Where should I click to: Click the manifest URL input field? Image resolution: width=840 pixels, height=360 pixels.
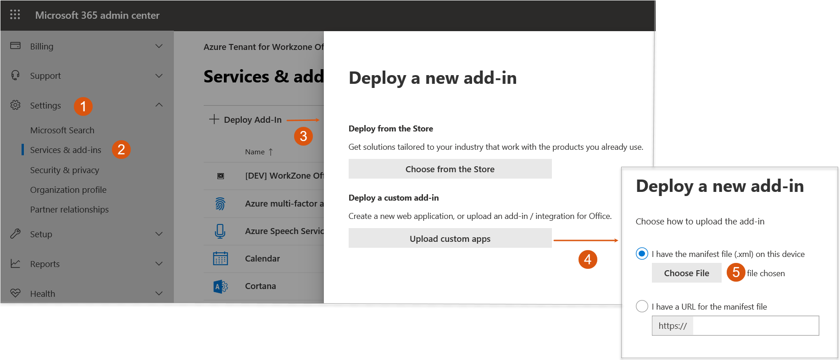coord(756,326)
